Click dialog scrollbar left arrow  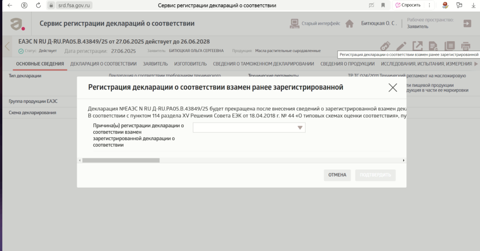(80, 160)
